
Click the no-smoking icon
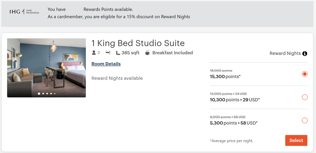tap(108, 53)
